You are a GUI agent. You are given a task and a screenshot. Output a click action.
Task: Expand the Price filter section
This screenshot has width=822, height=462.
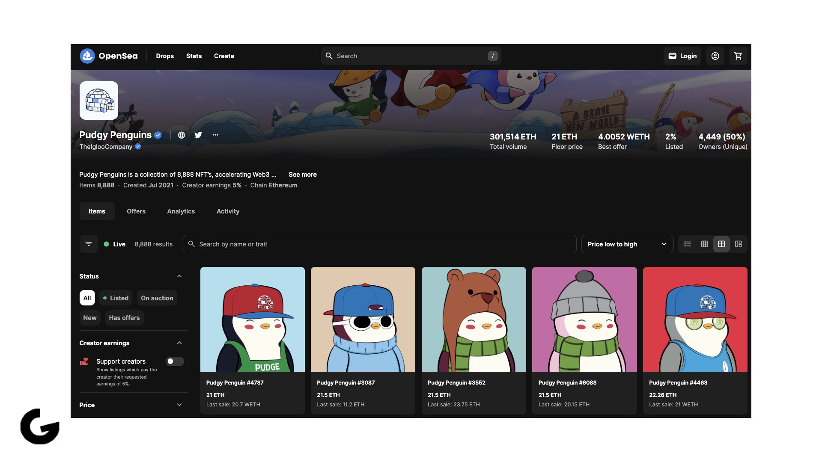click(x=179, y=405)
